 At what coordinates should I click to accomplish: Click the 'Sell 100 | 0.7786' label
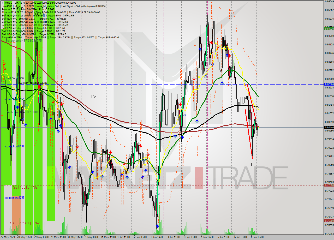click(25, 187)
